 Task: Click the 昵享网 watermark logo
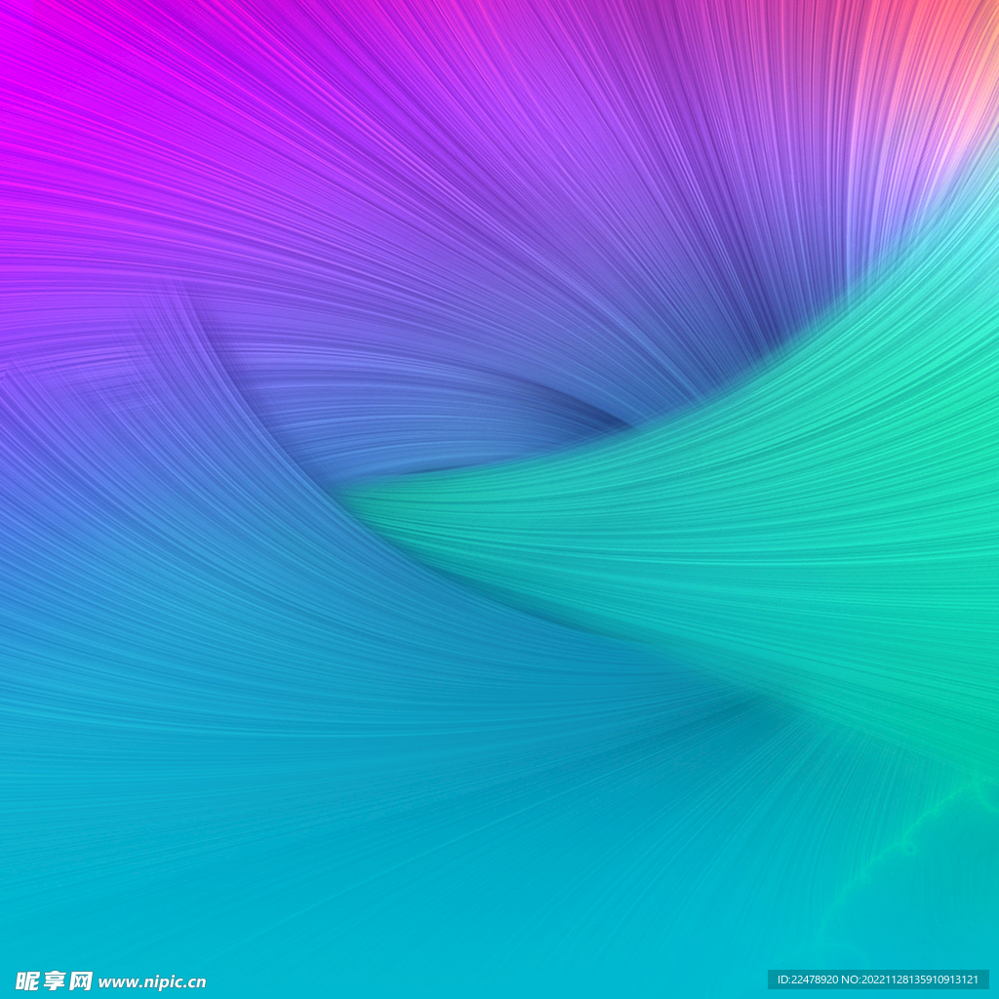coord(55,980)
